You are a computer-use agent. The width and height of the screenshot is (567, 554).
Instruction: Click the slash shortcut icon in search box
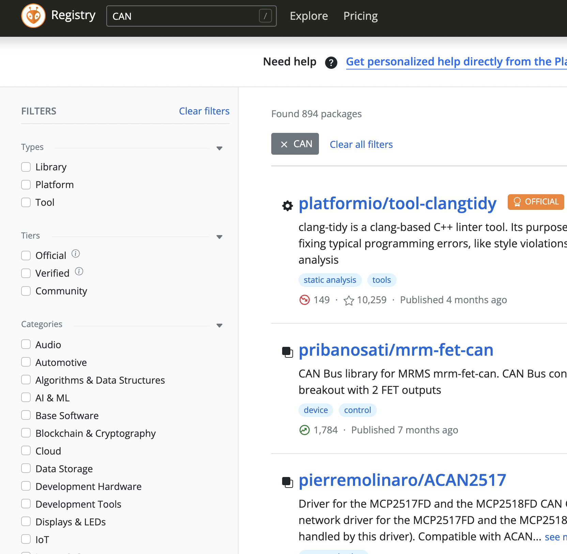coord(265,16)
